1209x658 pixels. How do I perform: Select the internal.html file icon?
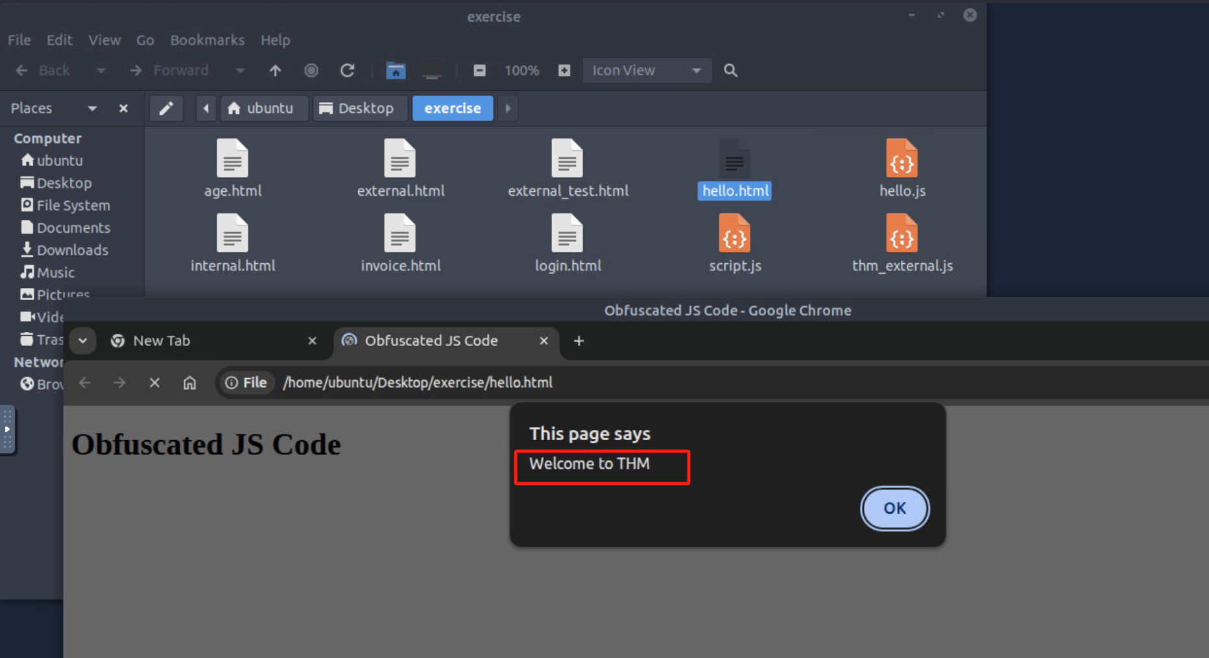232,233
